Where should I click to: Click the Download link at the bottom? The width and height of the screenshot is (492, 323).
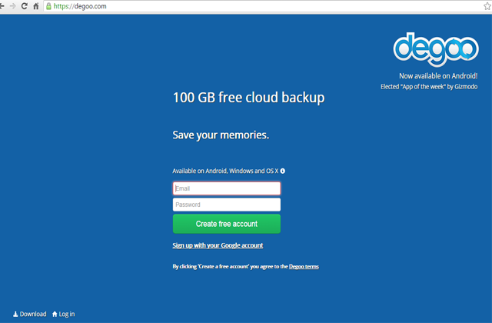(x=29, y=314)
